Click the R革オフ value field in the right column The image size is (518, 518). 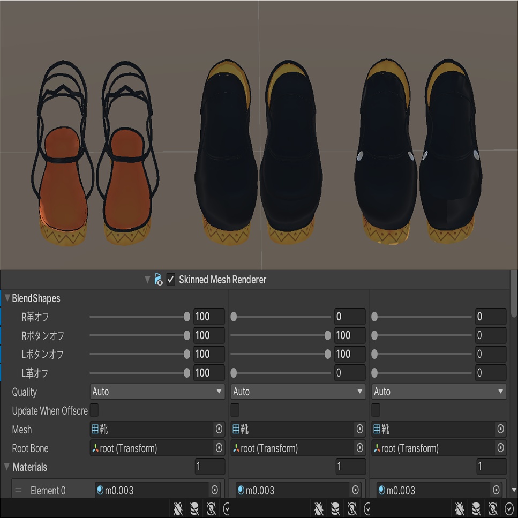pos(491,317)
